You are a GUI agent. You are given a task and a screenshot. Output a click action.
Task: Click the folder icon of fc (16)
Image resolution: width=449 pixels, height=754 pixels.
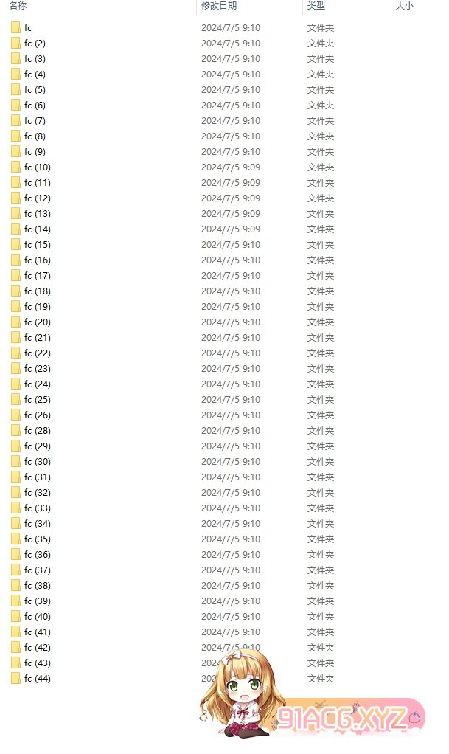(16, 260)
